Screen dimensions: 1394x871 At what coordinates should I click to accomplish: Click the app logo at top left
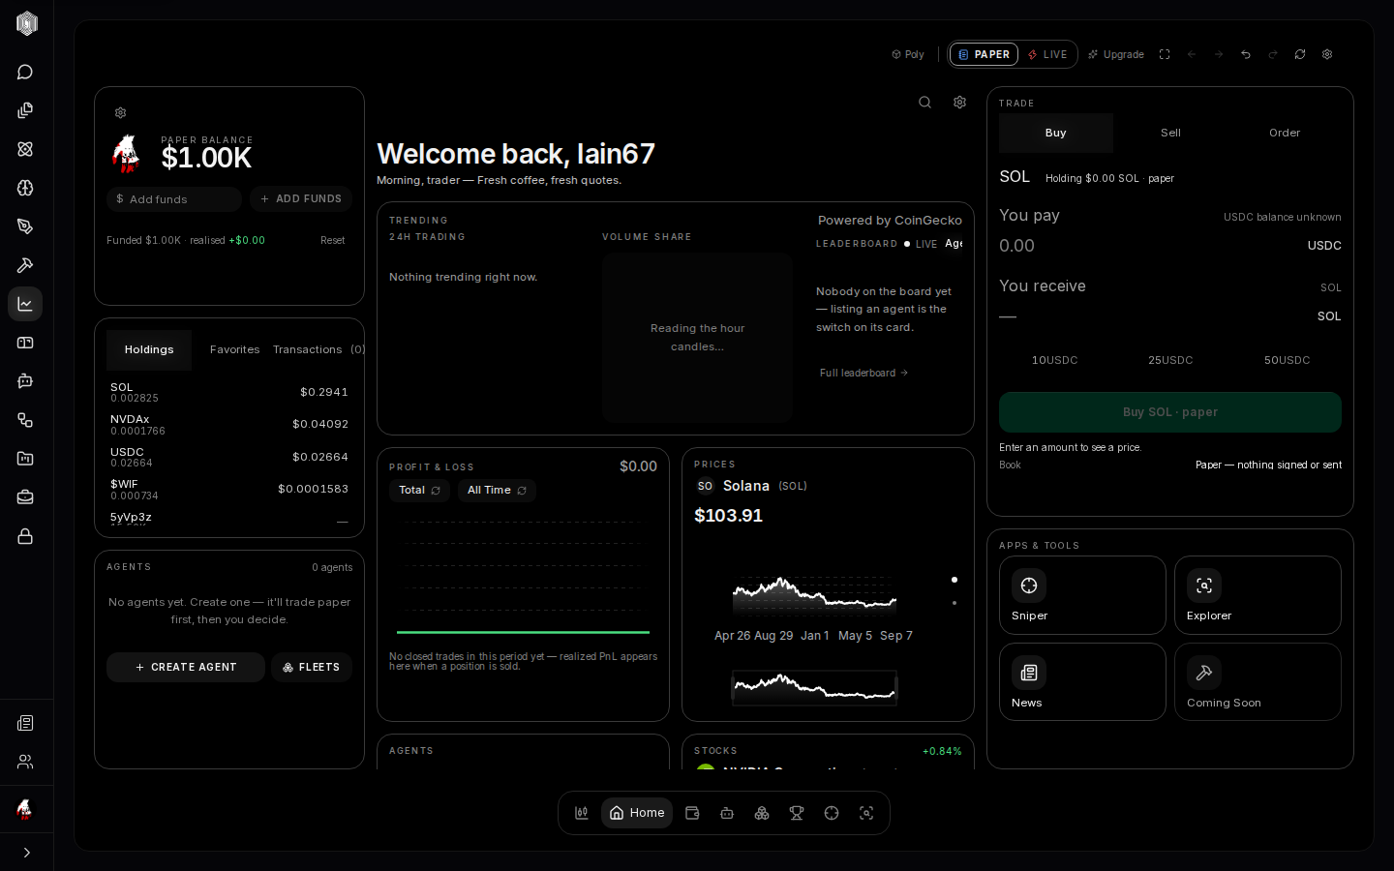click(x=27, y=23)
